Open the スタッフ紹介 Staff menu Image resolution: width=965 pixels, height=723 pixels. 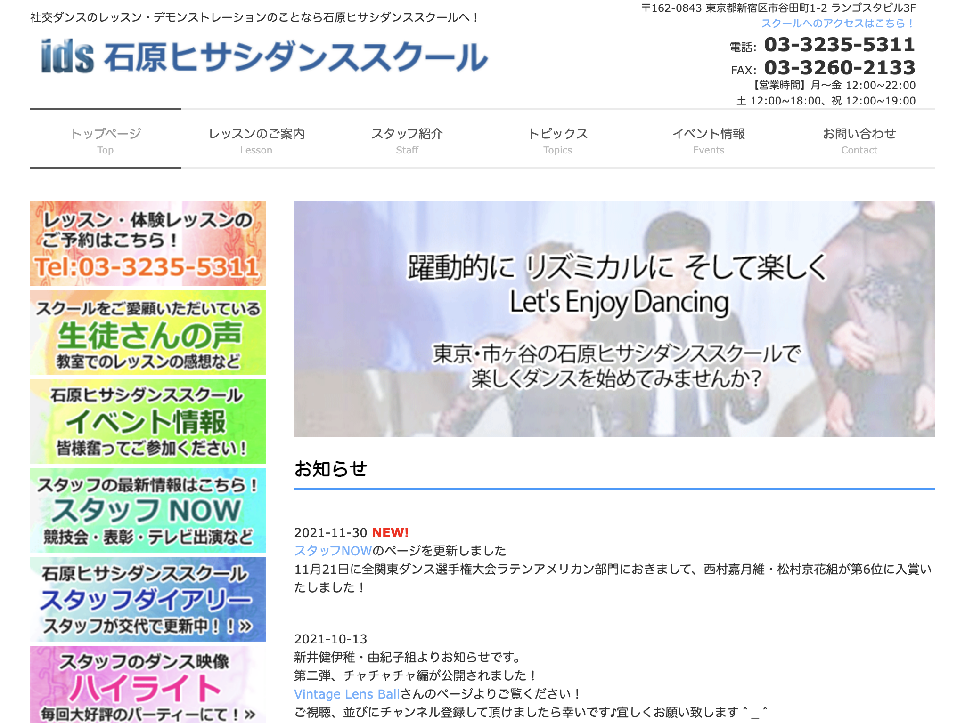[x=407, y=139]
